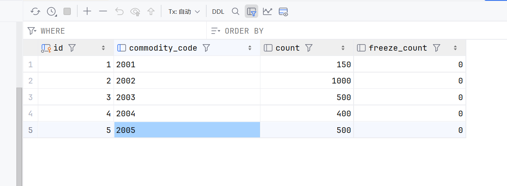
Task: Stop the running query with stop square
Action: pos(67,11)
